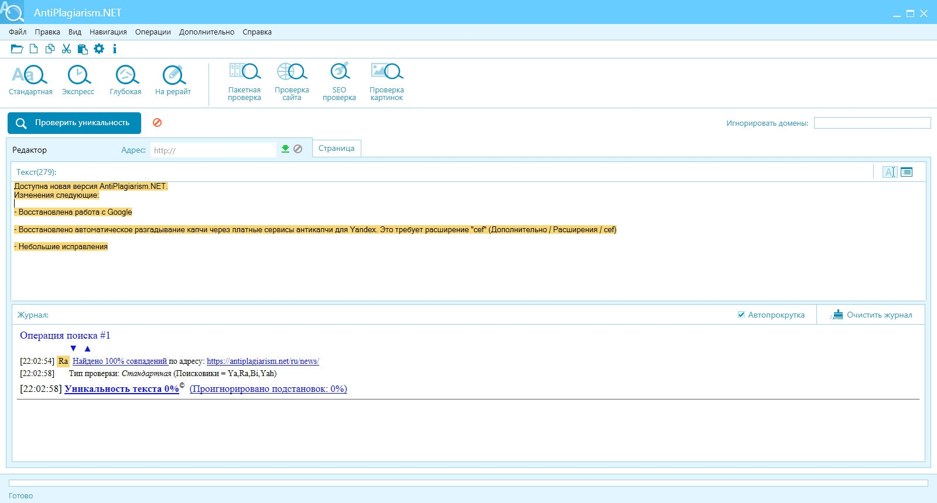Click the line '- Восстановлена работа с Google'
The height and width of the screenshot is (503, 937).
pos(73,212)
